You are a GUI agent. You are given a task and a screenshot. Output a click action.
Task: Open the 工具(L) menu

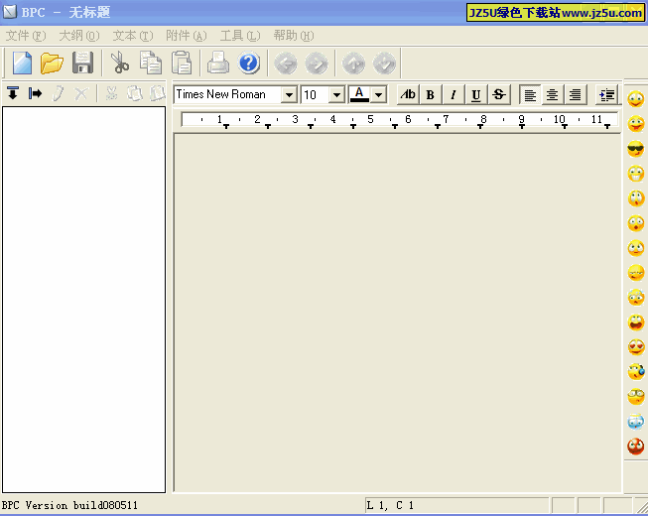click(x=240, y=36)
